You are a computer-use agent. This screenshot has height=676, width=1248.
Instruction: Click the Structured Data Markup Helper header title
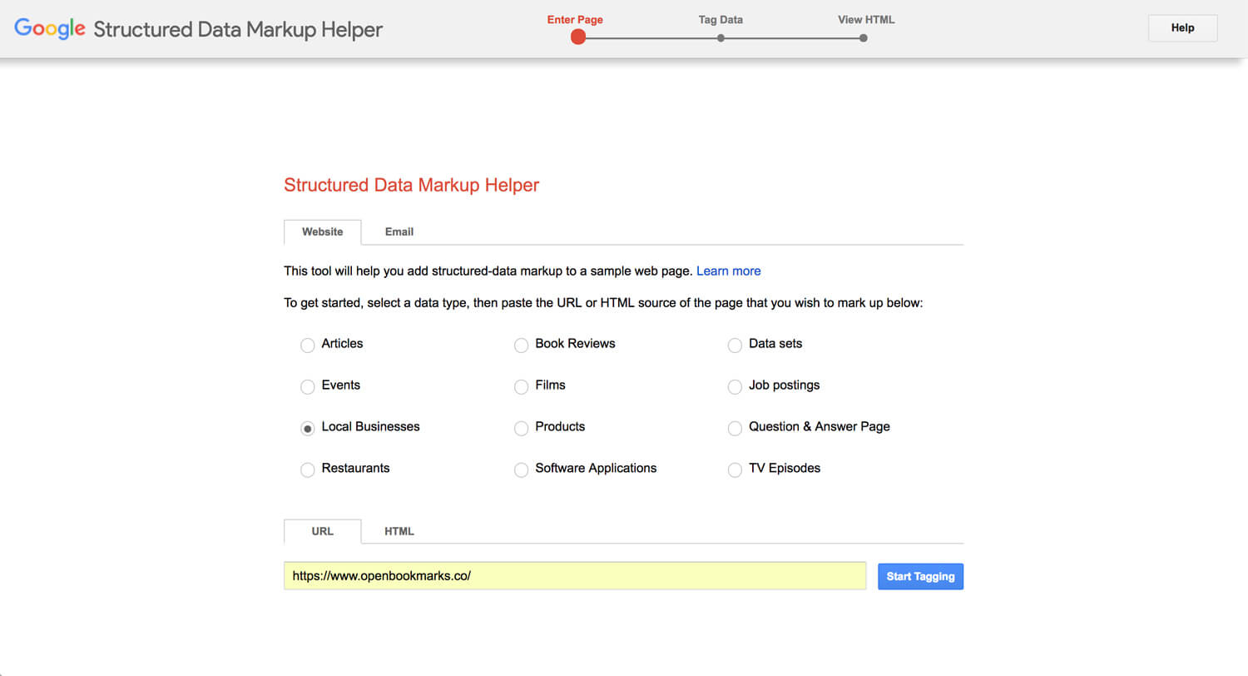[238, 29]
